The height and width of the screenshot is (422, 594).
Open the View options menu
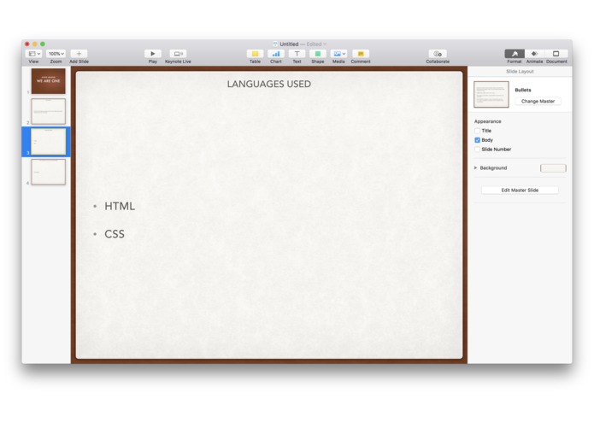[34, 54]
